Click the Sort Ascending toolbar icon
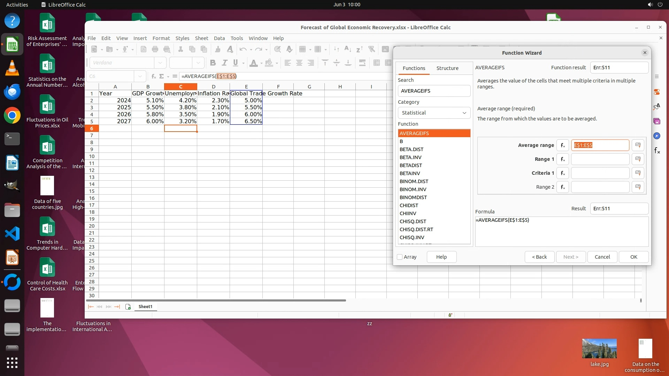This screenshot has width=669, height=376. click(347, 49)
